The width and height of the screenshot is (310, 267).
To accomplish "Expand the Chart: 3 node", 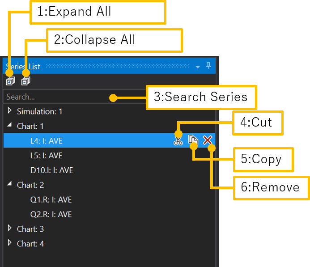I will pos(9,228).
